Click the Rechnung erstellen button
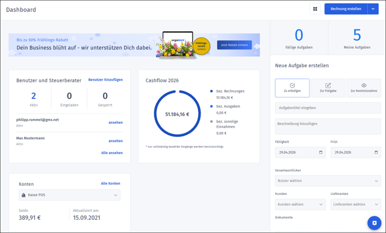The width and height of the screenshot is (386, 233). tap(346, 9)
